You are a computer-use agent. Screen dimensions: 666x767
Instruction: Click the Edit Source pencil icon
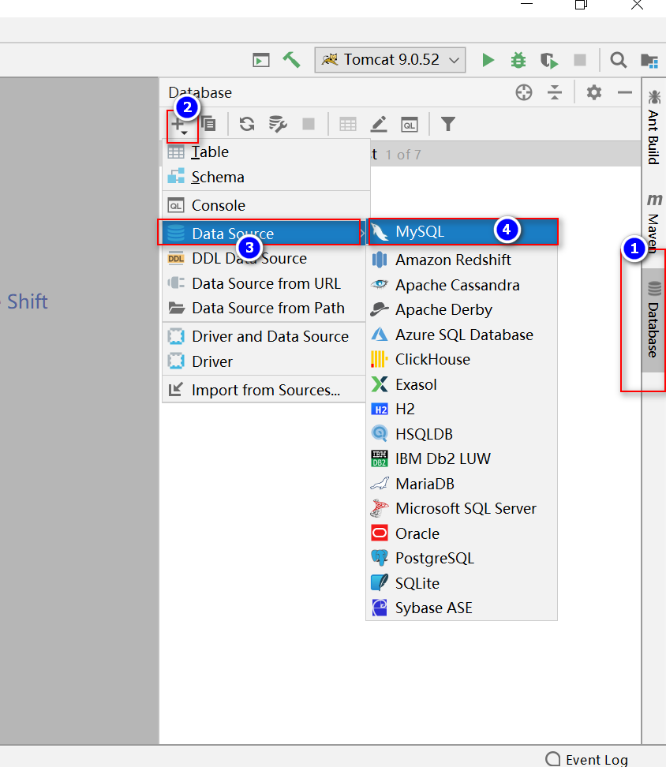379,124
